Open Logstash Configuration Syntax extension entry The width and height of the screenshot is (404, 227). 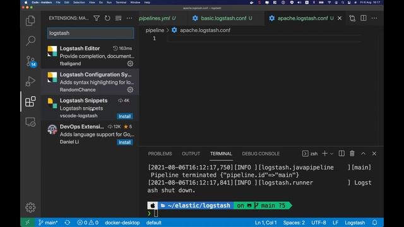point(90,82)
